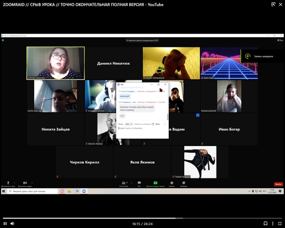This screenshot has width=285, height=228.
Task: Expand the arrow beside the Participants button
Action: click(132, 183)
